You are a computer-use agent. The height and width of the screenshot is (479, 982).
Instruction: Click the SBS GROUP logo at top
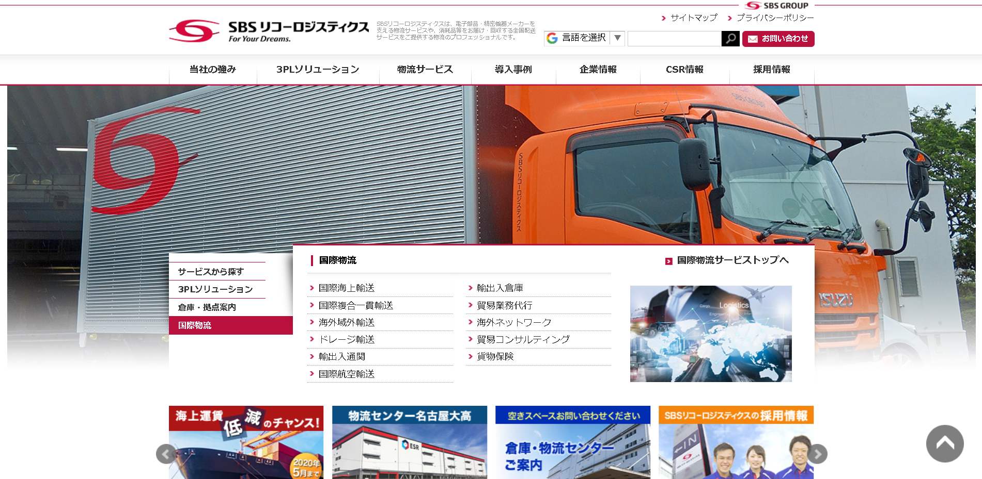[776, 6]
